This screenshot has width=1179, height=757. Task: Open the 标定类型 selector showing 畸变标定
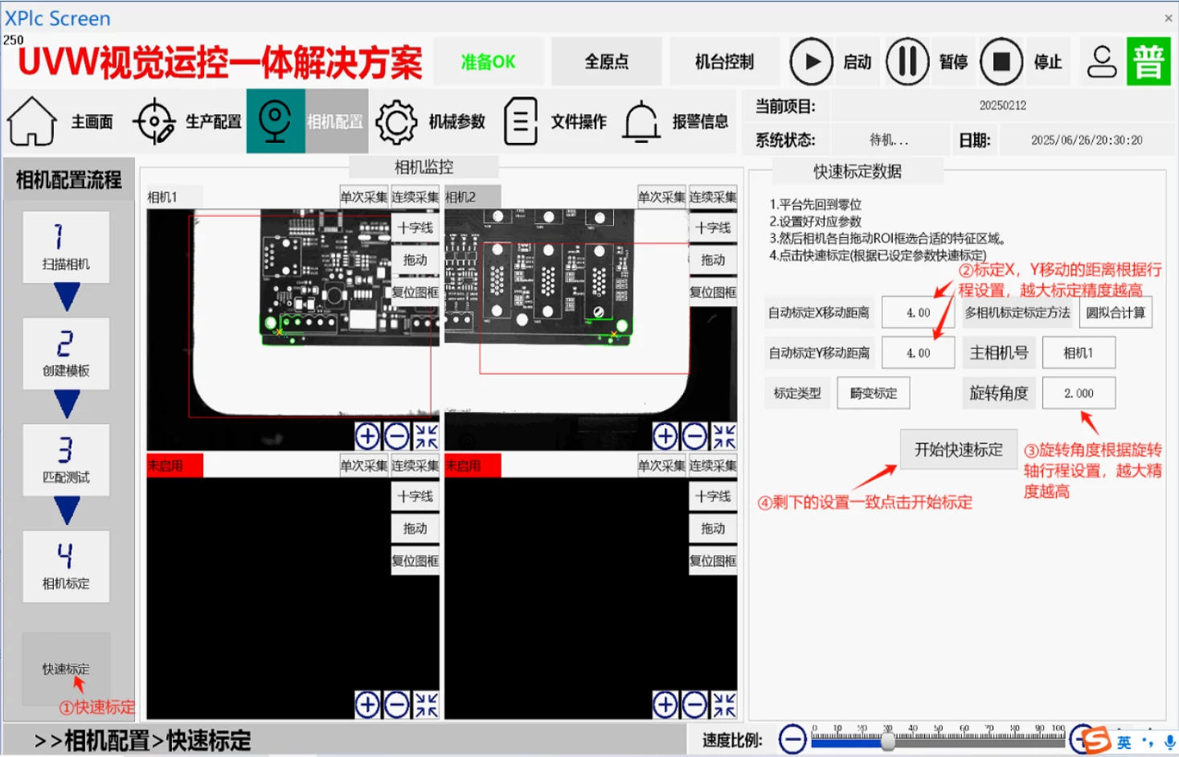coord(874,393)
